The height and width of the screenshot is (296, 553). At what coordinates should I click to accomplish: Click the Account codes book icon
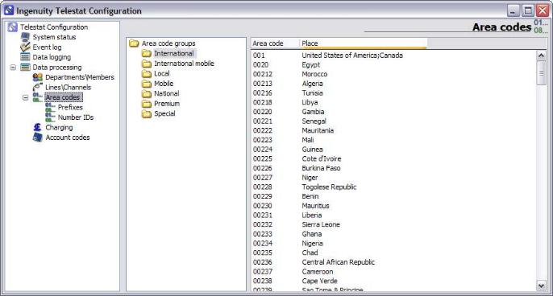pyautogui.click(x=38, y=138)
